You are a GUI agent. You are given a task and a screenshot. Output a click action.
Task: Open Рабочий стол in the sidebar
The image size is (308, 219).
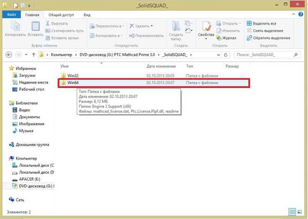32,89
